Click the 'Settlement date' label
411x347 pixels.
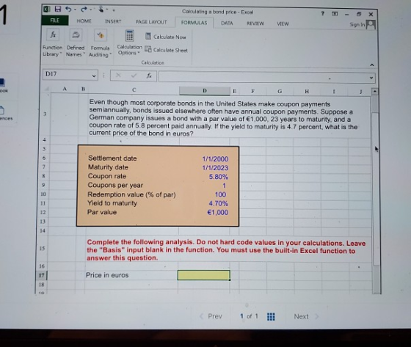pos(112,158)
